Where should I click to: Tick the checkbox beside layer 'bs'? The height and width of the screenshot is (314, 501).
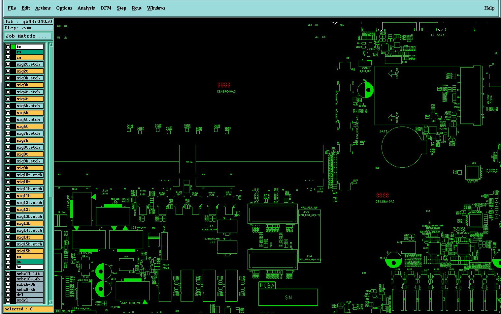8,262
